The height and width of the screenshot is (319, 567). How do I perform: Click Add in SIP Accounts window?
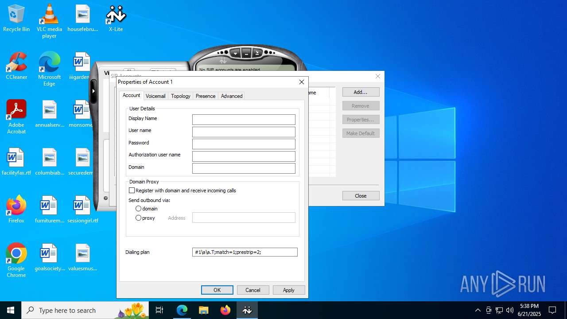coord(361,92)
